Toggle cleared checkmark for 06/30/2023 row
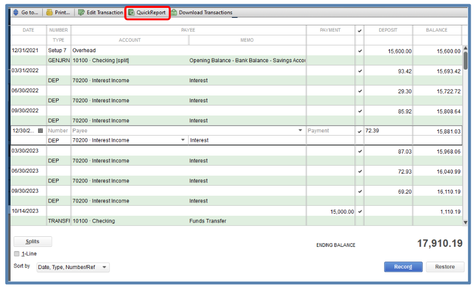 360,171
